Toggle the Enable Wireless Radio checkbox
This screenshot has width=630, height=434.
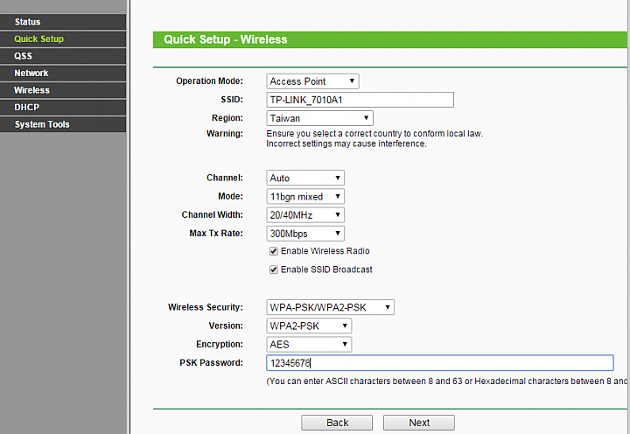(x=274, y=251)
